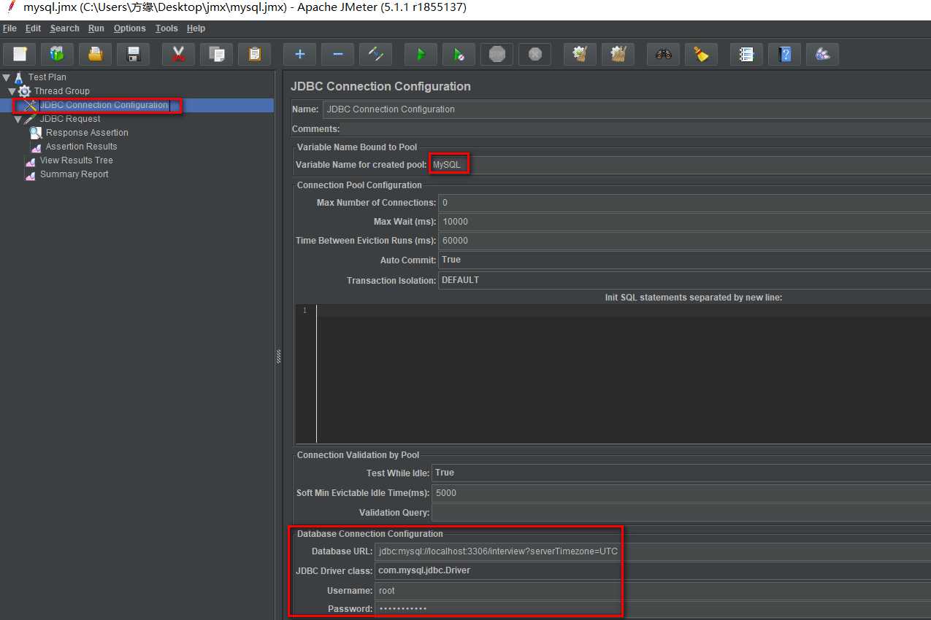This screenshot has width=931, height=620.
Task: Click the New test plan toolbar icon
Action: click(x=20, y=54)
